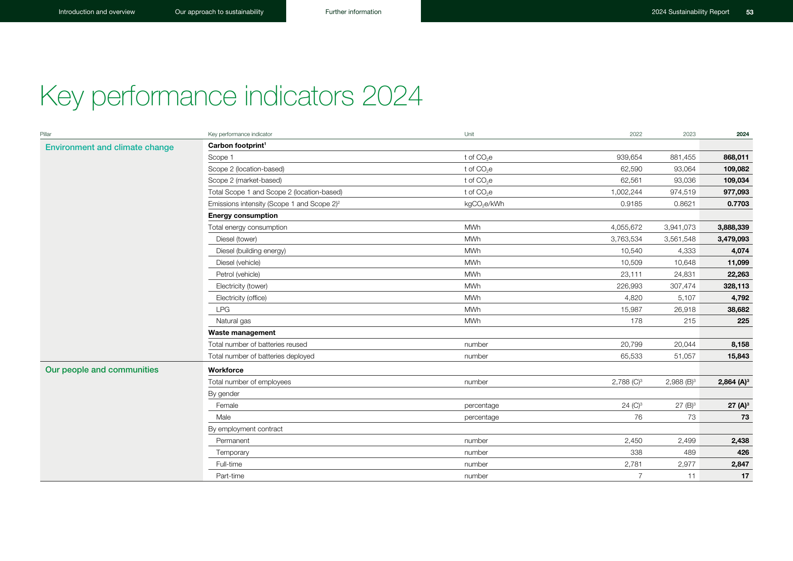Screen dimensions: 793x561
Task: Click the By employment contract label
Action: [245, 429]
